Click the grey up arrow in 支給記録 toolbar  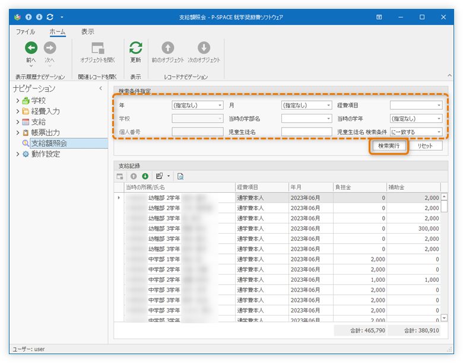pyautogui.click(x=134, y=176)
